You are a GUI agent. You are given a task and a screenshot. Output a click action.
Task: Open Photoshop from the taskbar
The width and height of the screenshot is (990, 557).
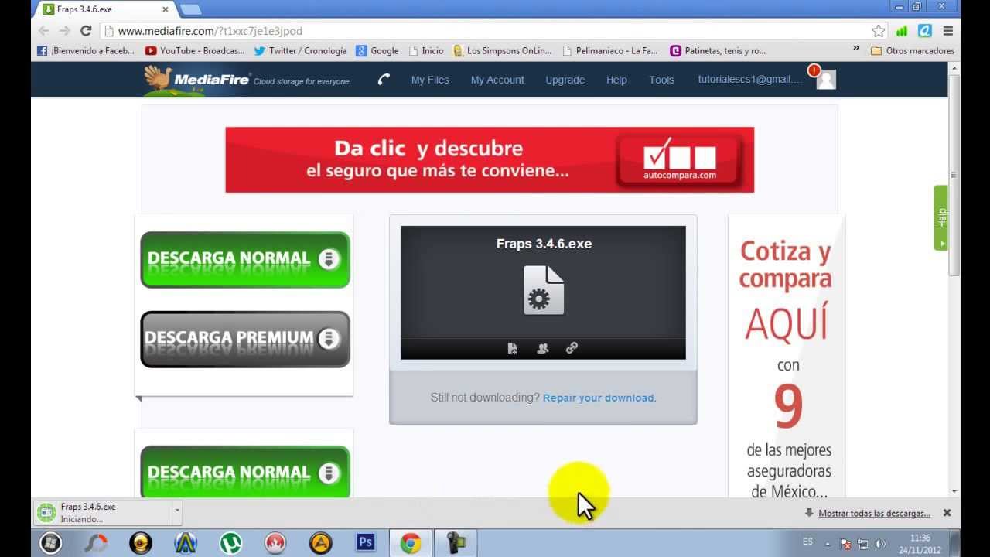coord(365,543)
